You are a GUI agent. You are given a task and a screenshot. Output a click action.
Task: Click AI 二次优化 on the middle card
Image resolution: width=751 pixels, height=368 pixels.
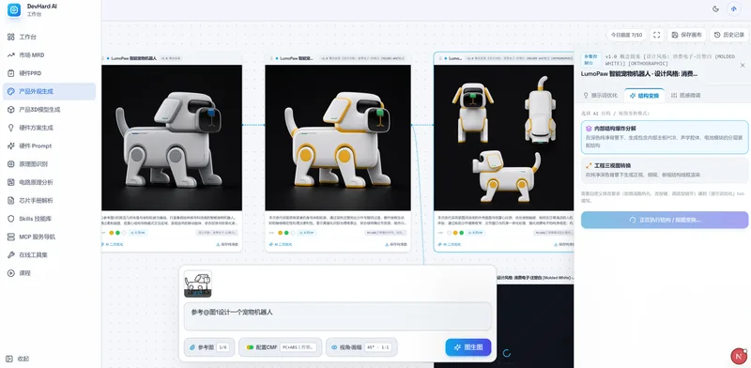281,244
